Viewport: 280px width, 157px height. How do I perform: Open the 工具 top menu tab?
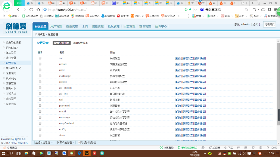85,26
